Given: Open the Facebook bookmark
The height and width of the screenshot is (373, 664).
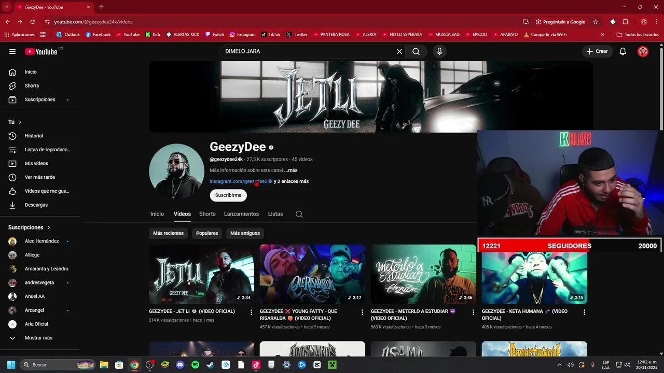Looking at the screenshot, I should click(98, 34).
